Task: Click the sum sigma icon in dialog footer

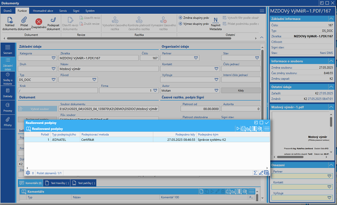Action: [255, 173]
